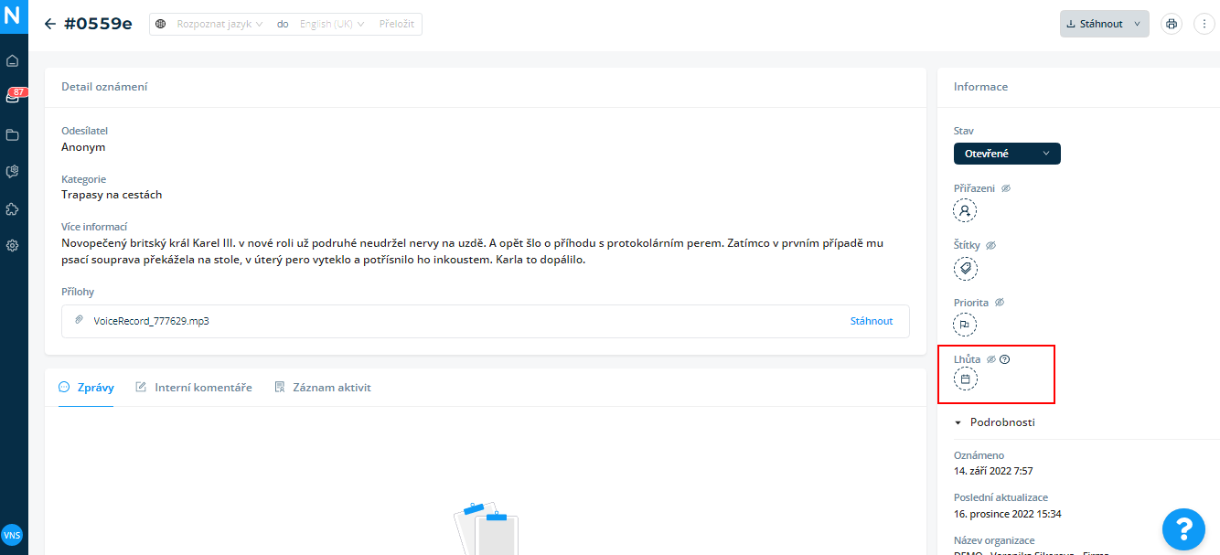This screenshot has height=555, width=1220.
Task: Click the Detail oznámení panel heading
Action: point(104,87)
